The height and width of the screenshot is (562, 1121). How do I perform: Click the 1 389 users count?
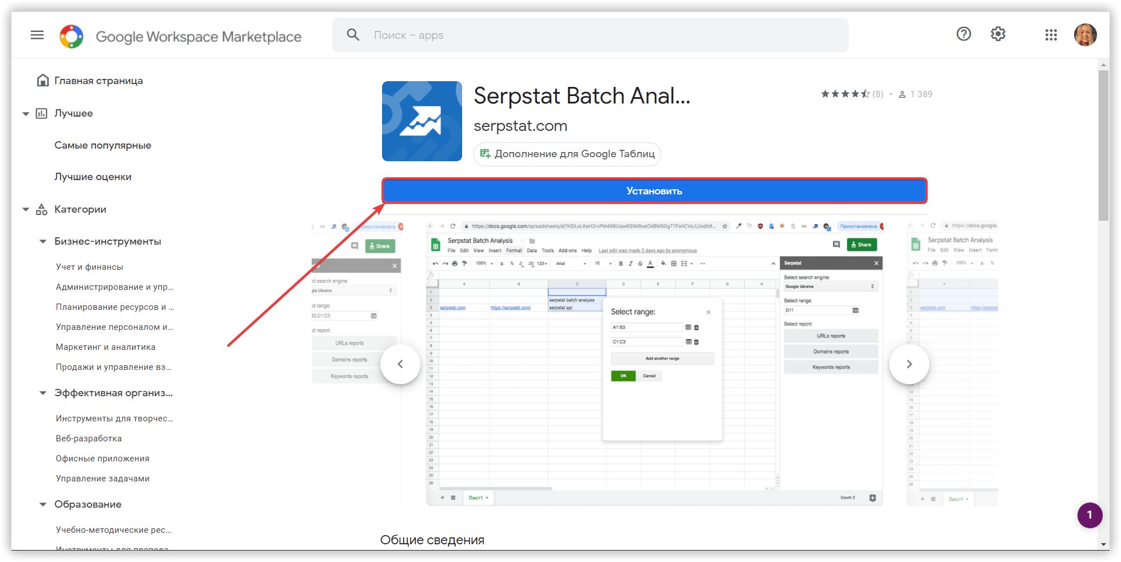[915, 94]
